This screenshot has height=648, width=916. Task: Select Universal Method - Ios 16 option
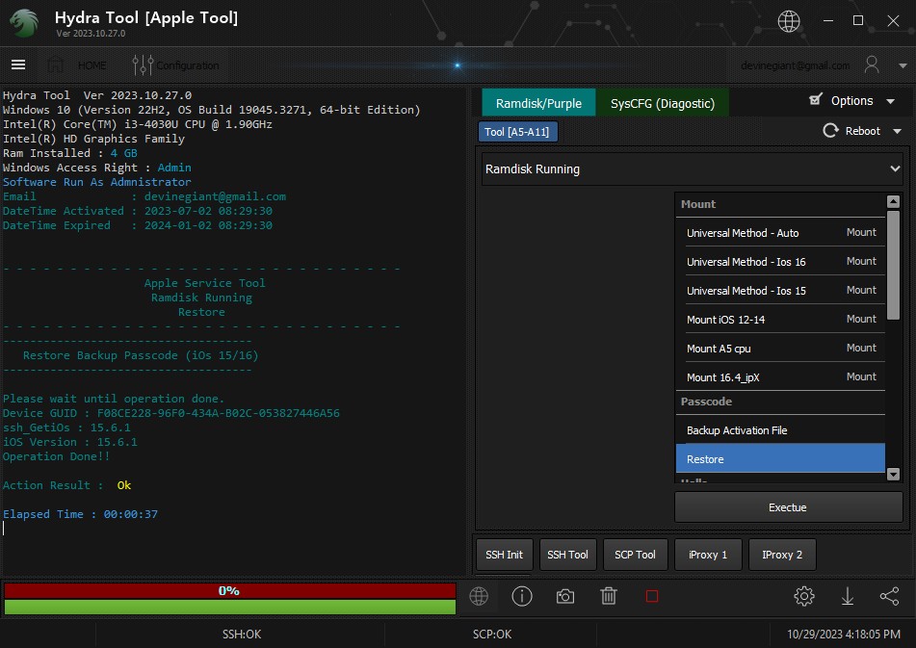(x=780, y=262)
